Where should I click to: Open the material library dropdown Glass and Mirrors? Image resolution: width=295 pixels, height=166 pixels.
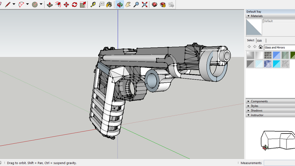click(x=279, y=47)
